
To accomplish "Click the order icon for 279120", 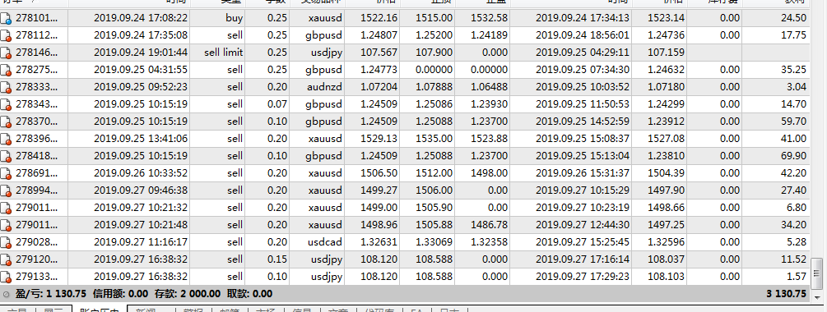I will coord(7,260).
